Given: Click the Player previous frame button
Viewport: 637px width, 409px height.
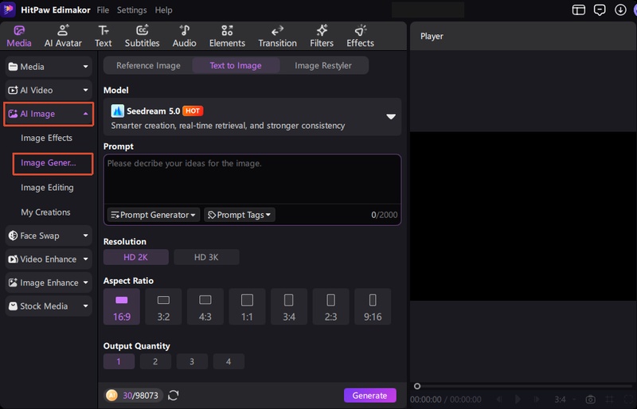Looking at the screenshot, I should click(499, 399).
